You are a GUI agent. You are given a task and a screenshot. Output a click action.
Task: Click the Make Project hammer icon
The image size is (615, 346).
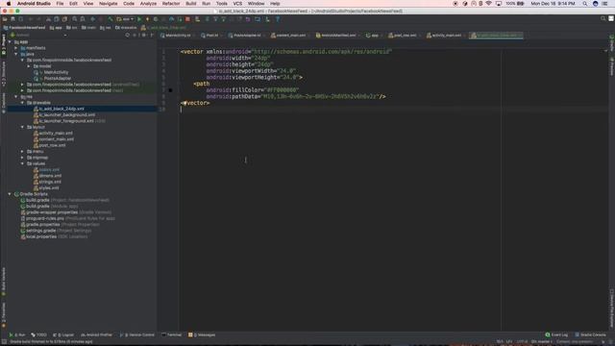[x=111, y=19]
